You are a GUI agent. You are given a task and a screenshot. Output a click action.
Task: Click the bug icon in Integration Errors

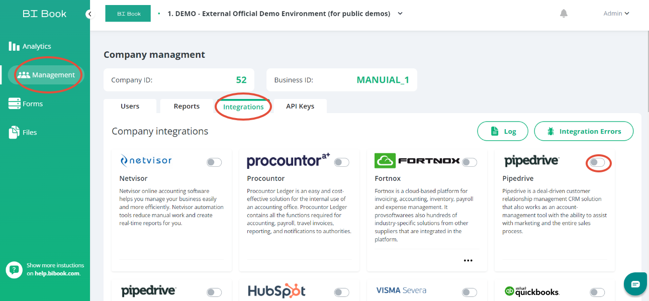[x=550, y=131]
